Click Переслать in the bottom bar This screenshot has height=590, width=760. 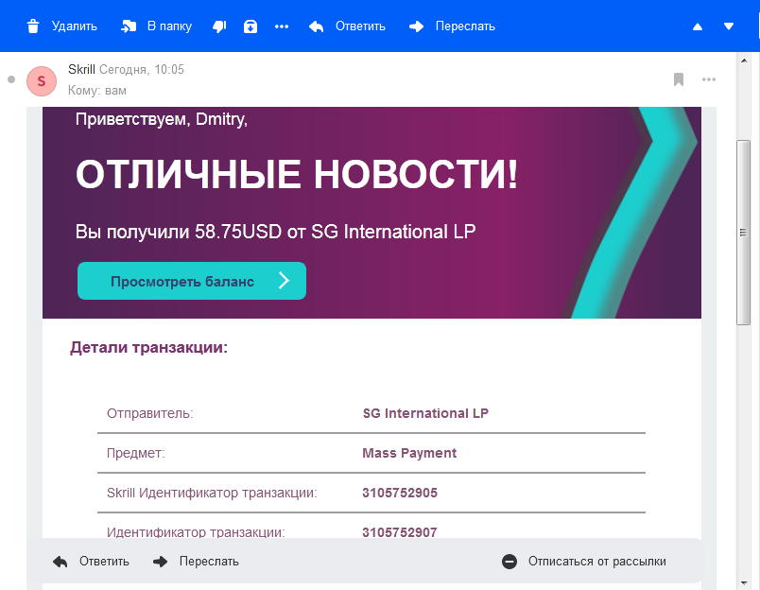209,562
